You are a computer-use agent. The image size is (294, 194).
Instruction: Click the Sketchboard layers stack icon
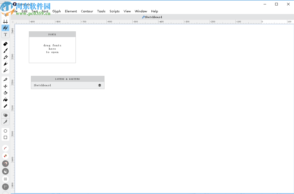click(100, 85)
